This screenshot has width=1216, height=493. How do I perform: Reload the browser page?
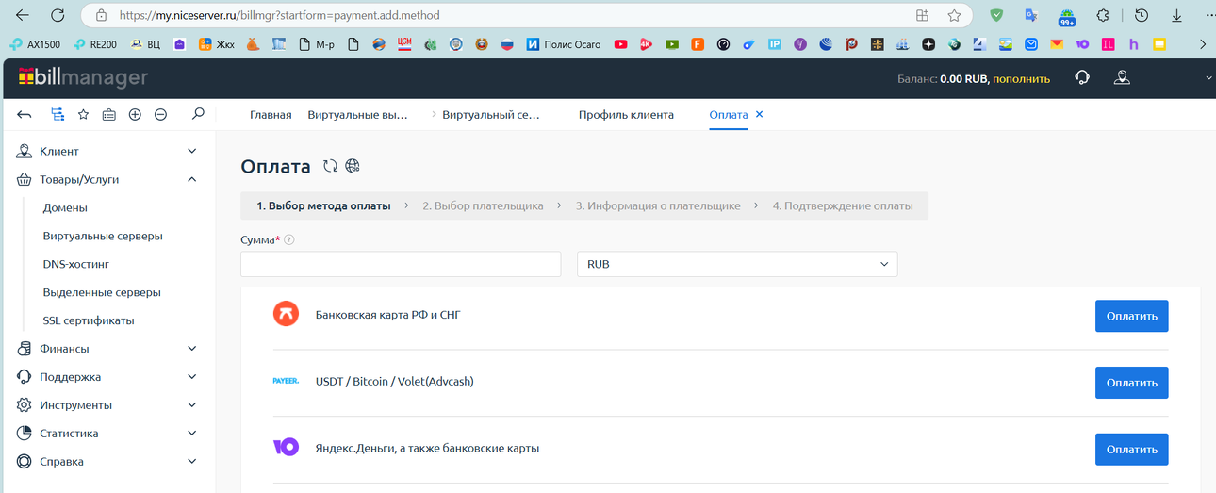point(58,16)
